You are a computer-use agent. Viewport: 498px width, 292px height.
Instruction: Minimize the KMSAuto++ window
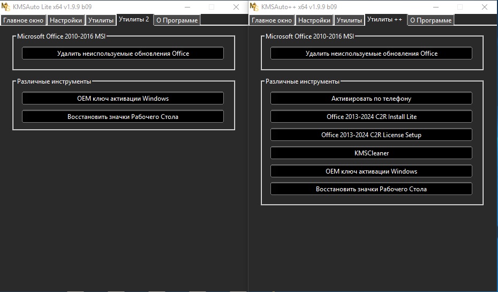[x=436, y=7]
